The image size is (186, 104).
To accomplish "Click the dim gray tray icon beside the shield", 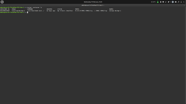I will click(x=166, y=2).
